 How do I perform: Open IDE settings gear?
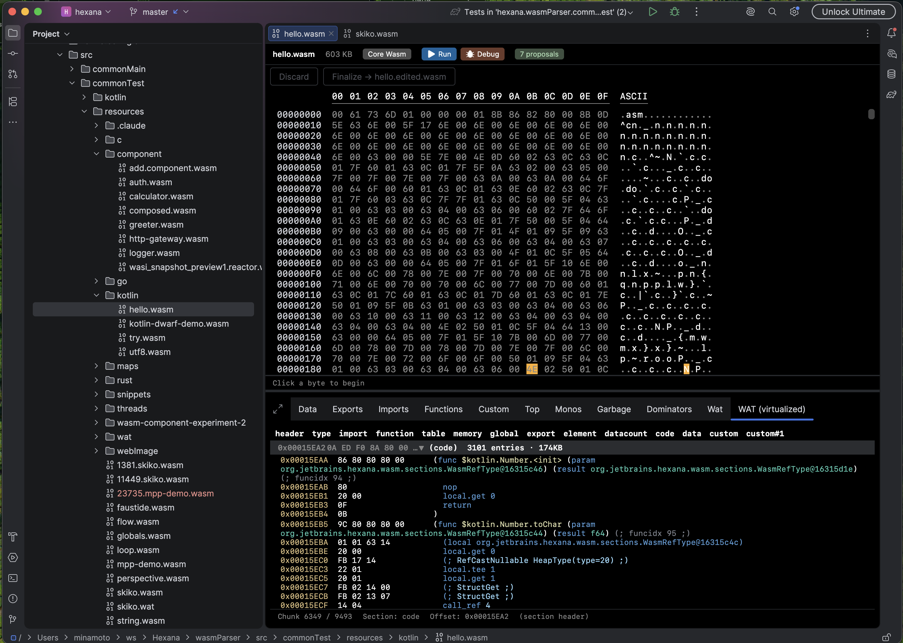(794, 12)
